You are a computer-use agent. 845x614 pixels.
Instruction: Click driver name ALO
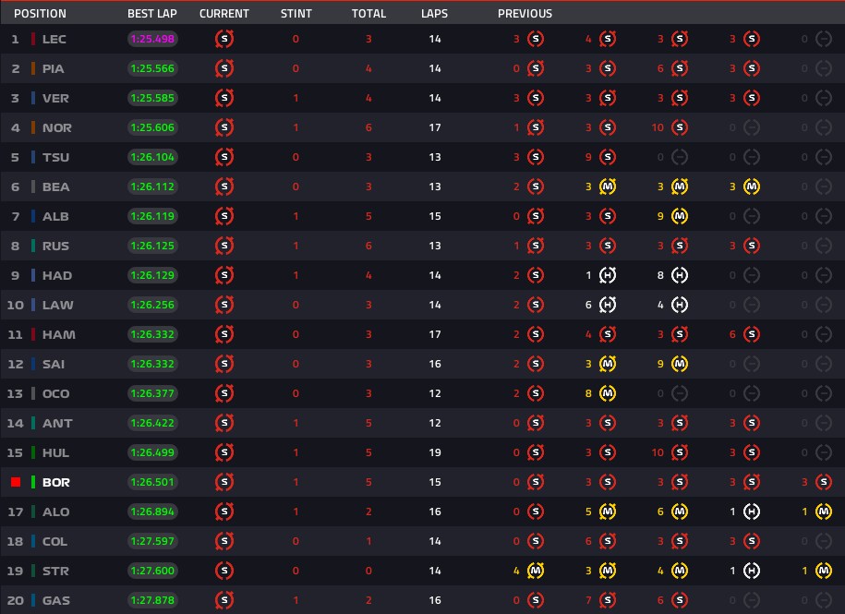(56, 512)
